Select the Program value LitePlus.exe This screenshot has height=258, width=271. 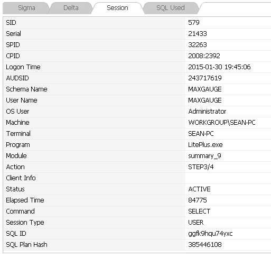coord(205,145)
